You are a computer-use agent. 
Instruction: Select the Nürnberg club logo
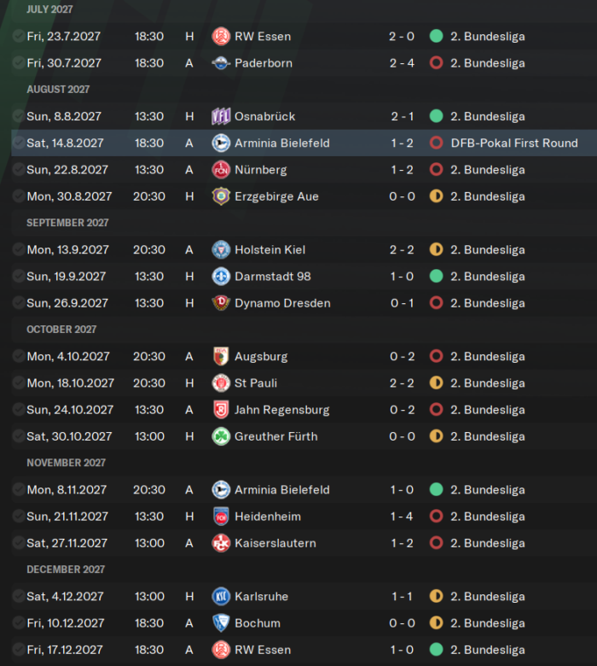pos(221,170)
